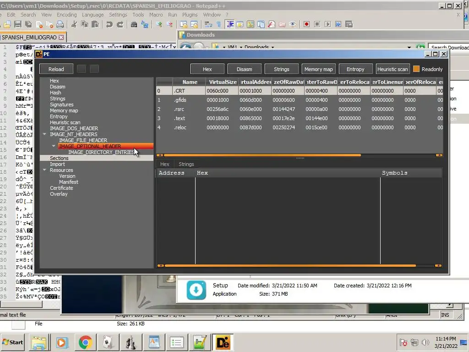Toggle Indent Guide icon in Notepad++
469x352 pixels.
230,25
